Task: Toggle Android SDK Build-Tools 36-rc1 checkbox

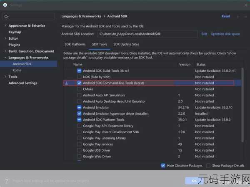Action: pos(79,71)
